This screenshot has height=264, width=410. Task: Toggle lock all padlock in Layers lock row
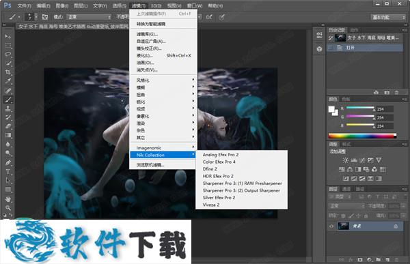[x=366, y=216]
